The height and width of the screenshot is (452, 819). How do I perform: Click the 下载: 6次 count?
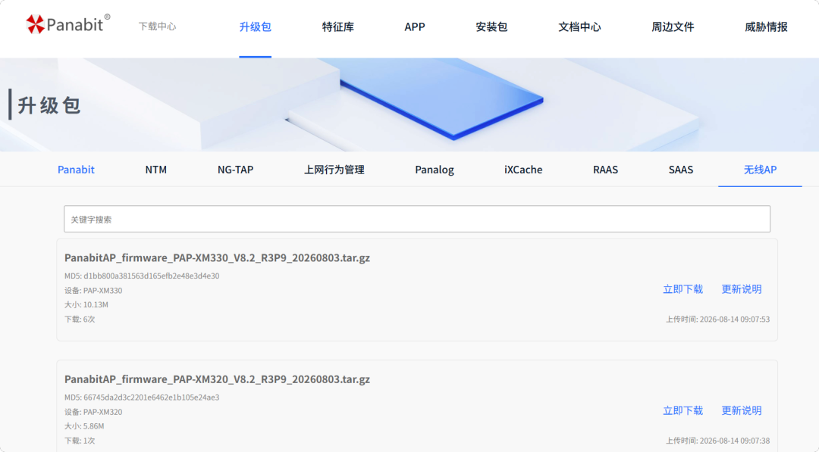pyautogui.click(x=80, y=319)
